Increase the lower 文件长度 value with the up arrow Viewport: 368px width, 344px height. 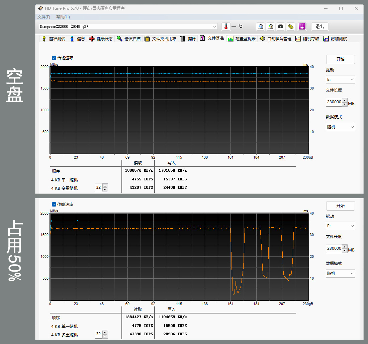344,247
